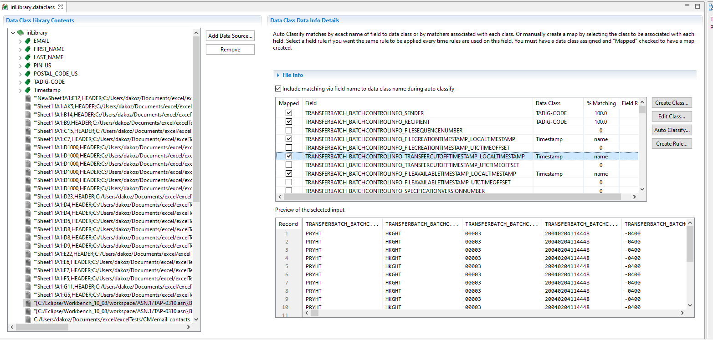Collapse the iriLibrary tree root
This screenshot has height=340, width=713.
13,33
